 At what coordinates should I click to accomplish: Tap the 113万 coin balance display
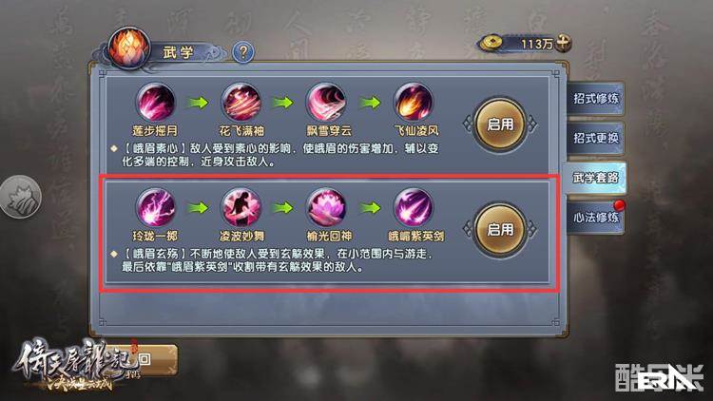523,44
